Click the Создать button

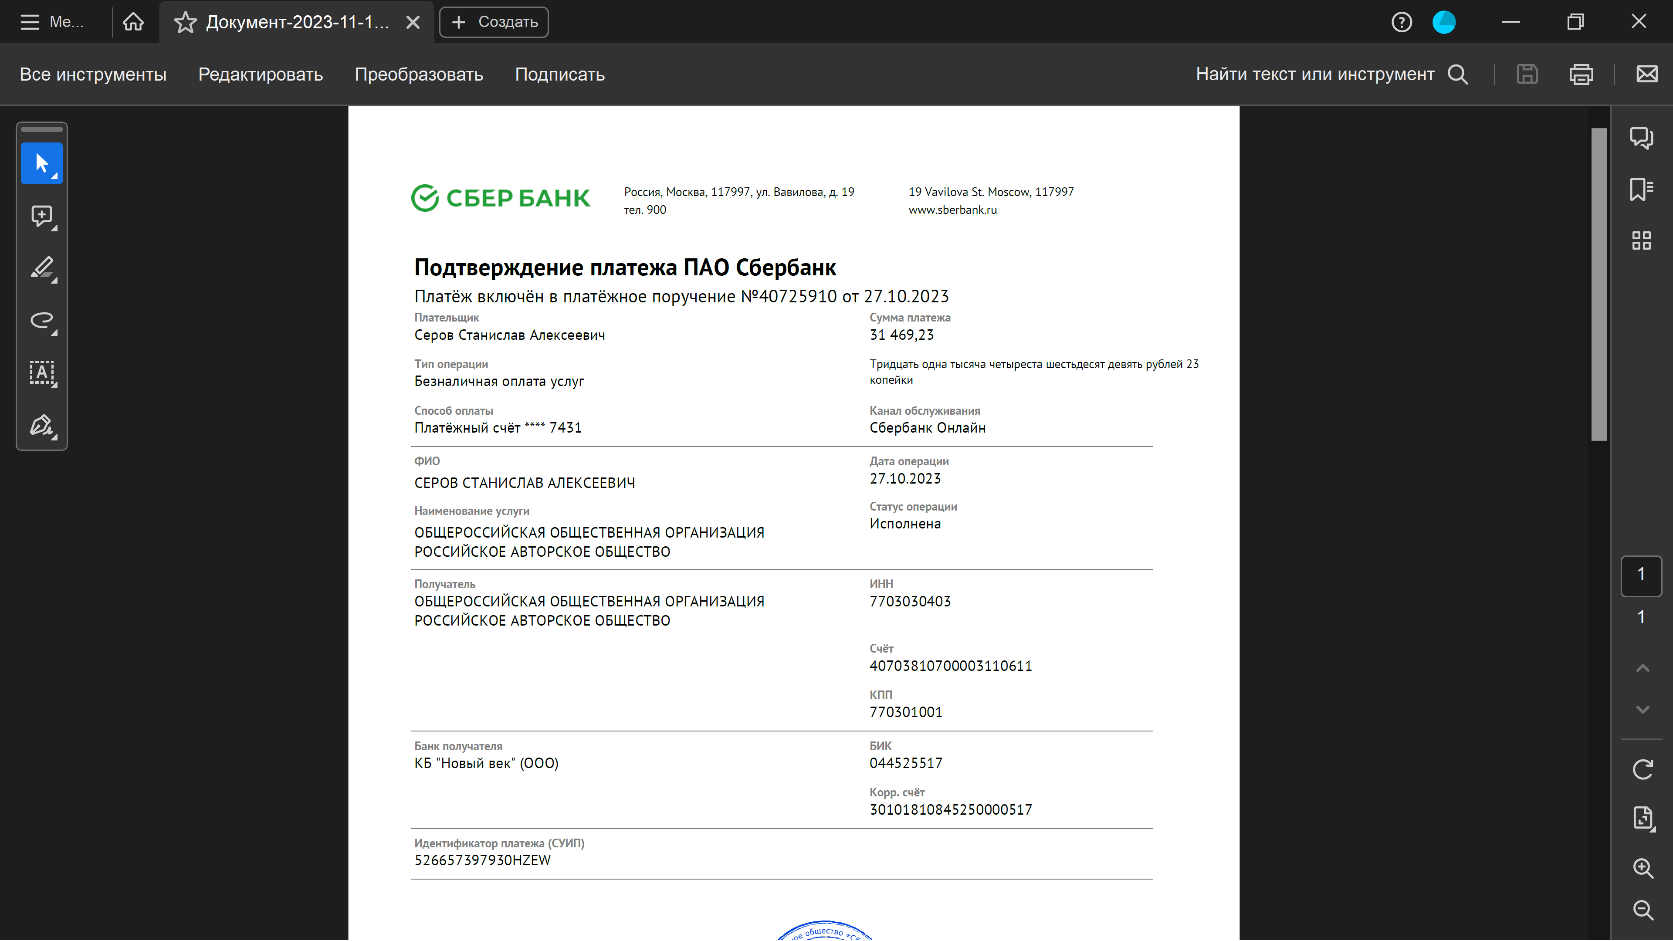click(494, 22)
